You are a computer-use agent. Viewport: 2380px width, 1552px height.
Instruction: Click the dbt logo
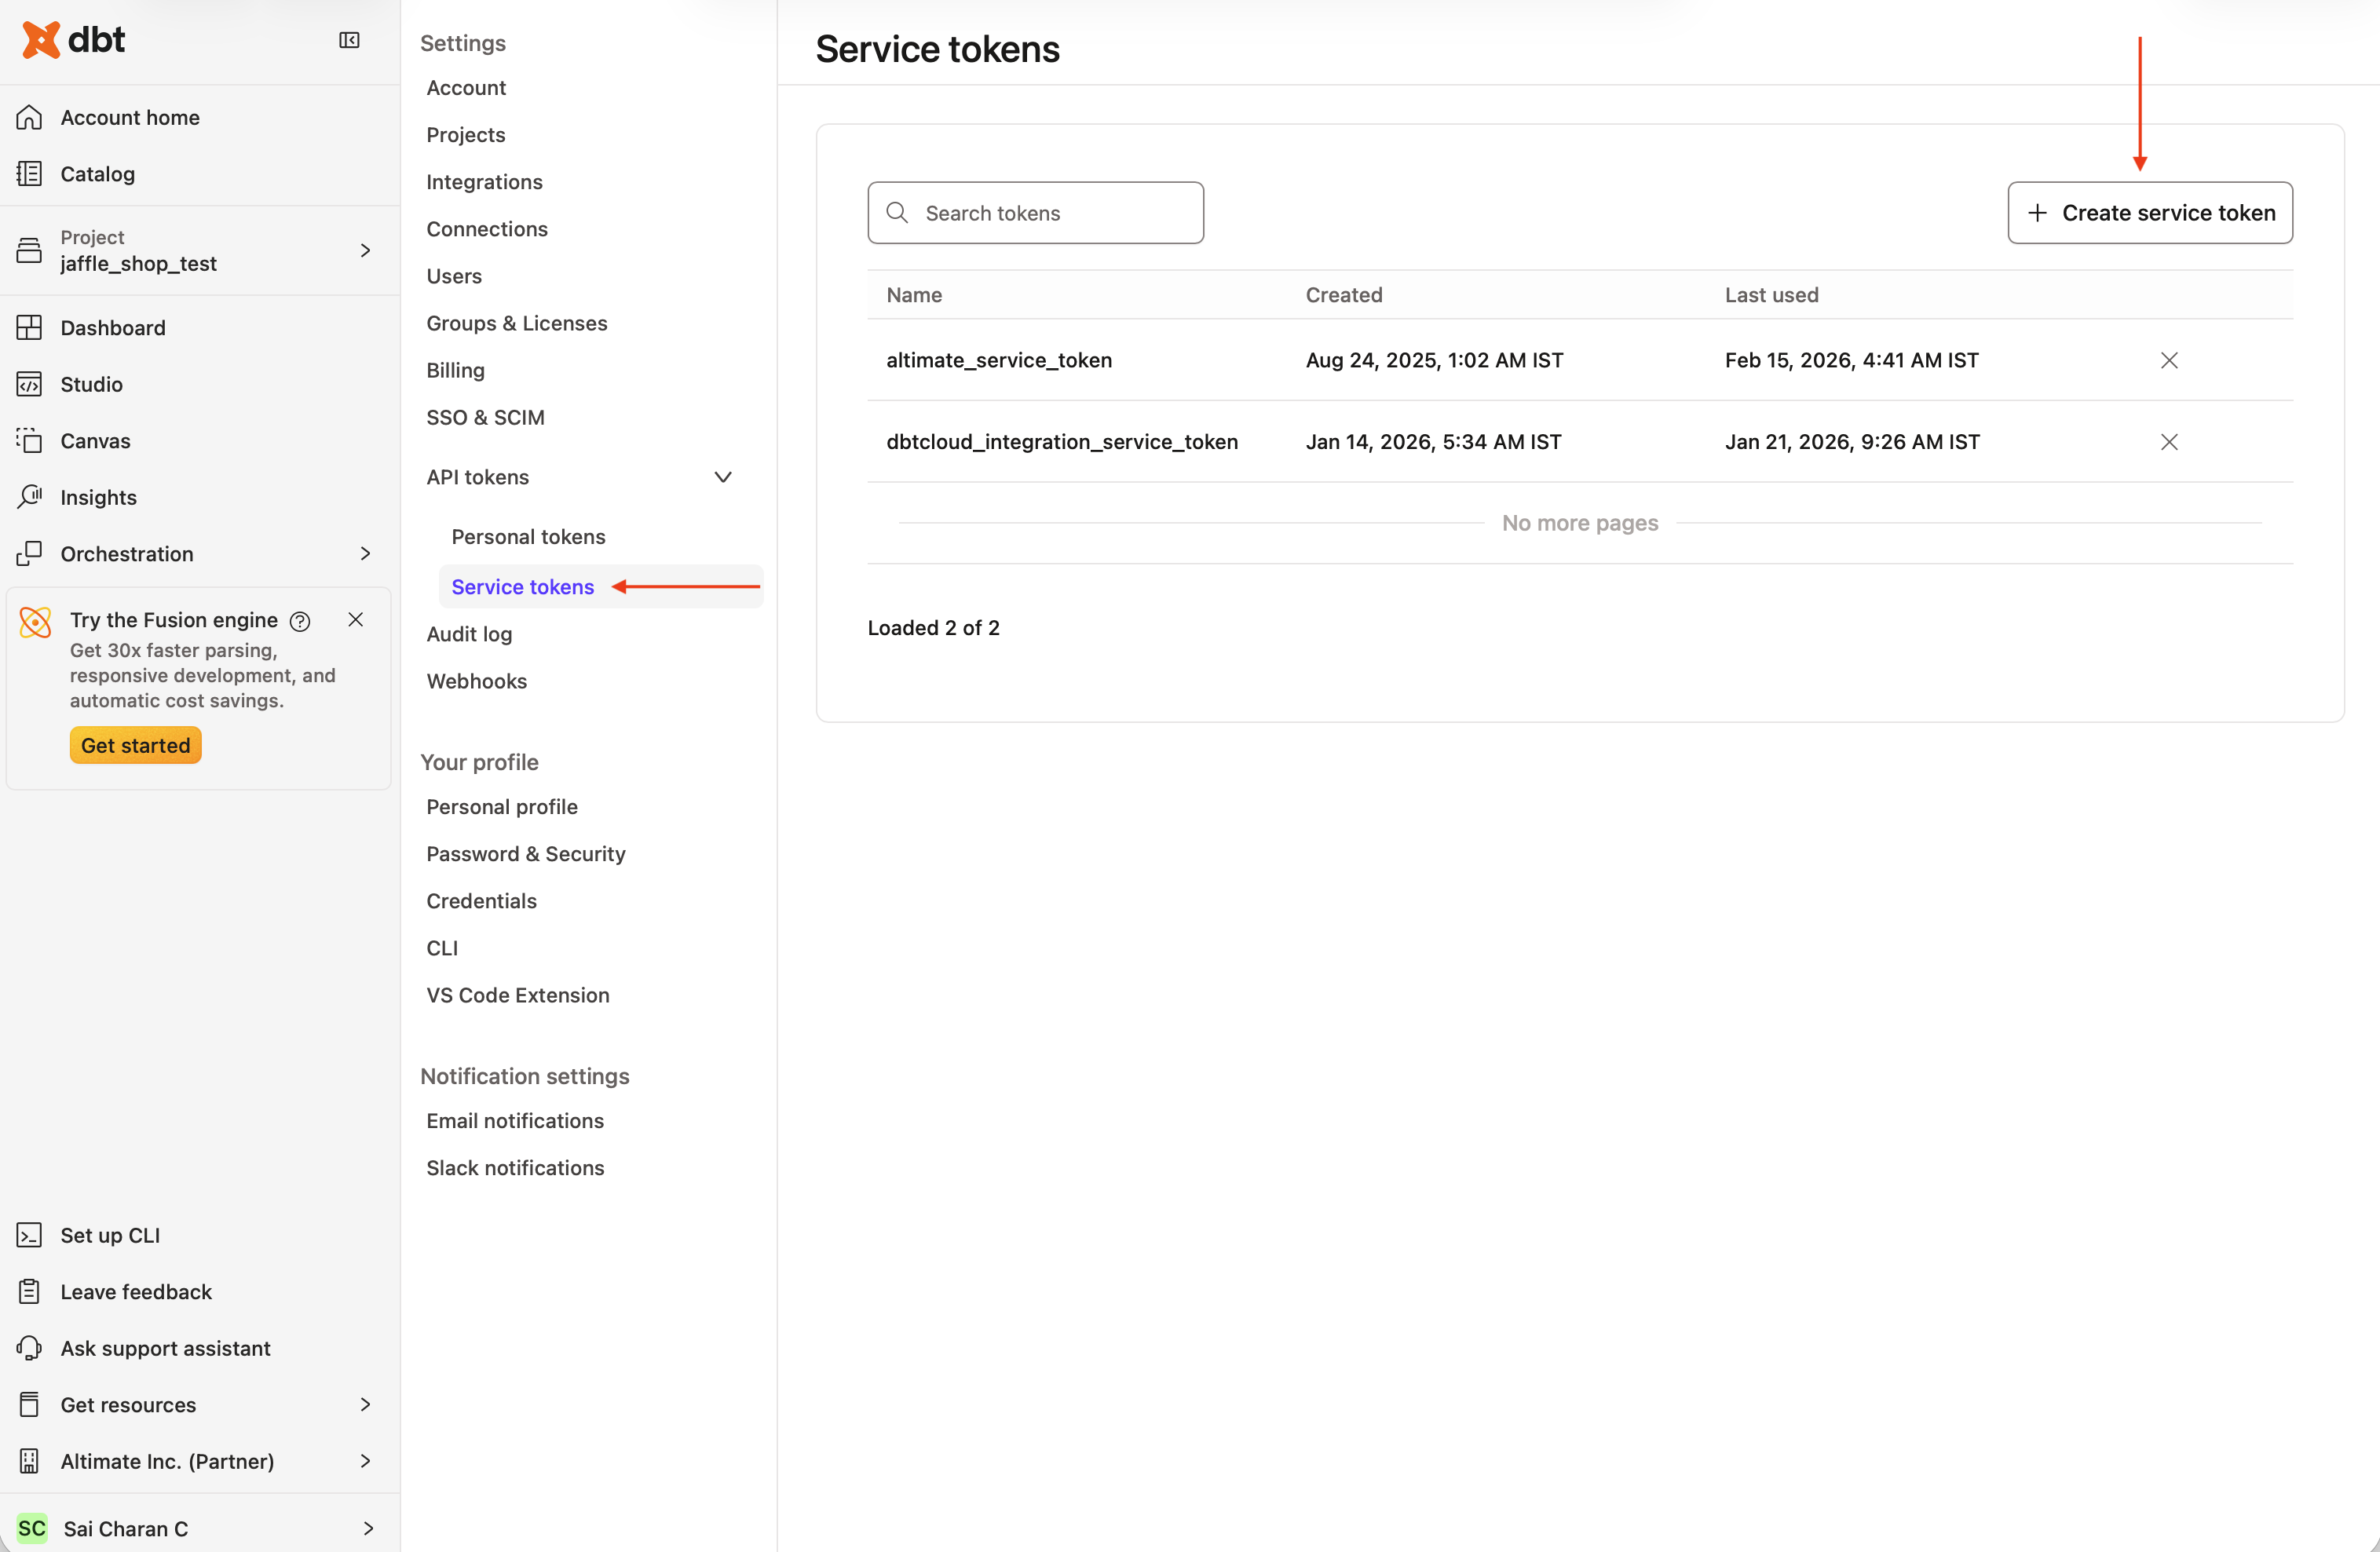(x=73, y=40)
